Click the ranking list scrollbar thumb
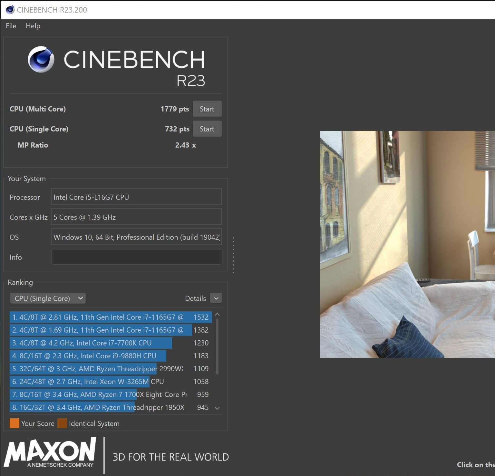 point(217,346)
